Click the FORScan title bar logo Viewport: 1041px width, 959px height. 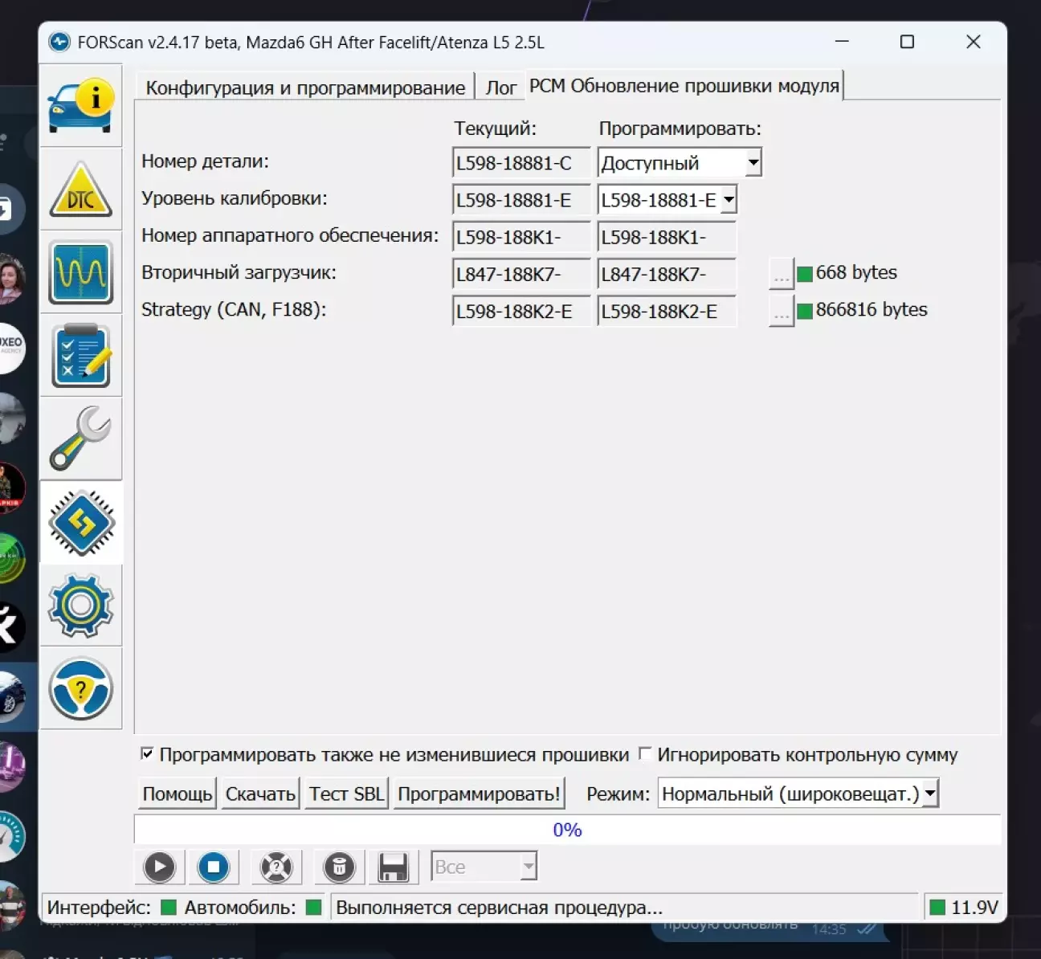click(x=59, y=42)
